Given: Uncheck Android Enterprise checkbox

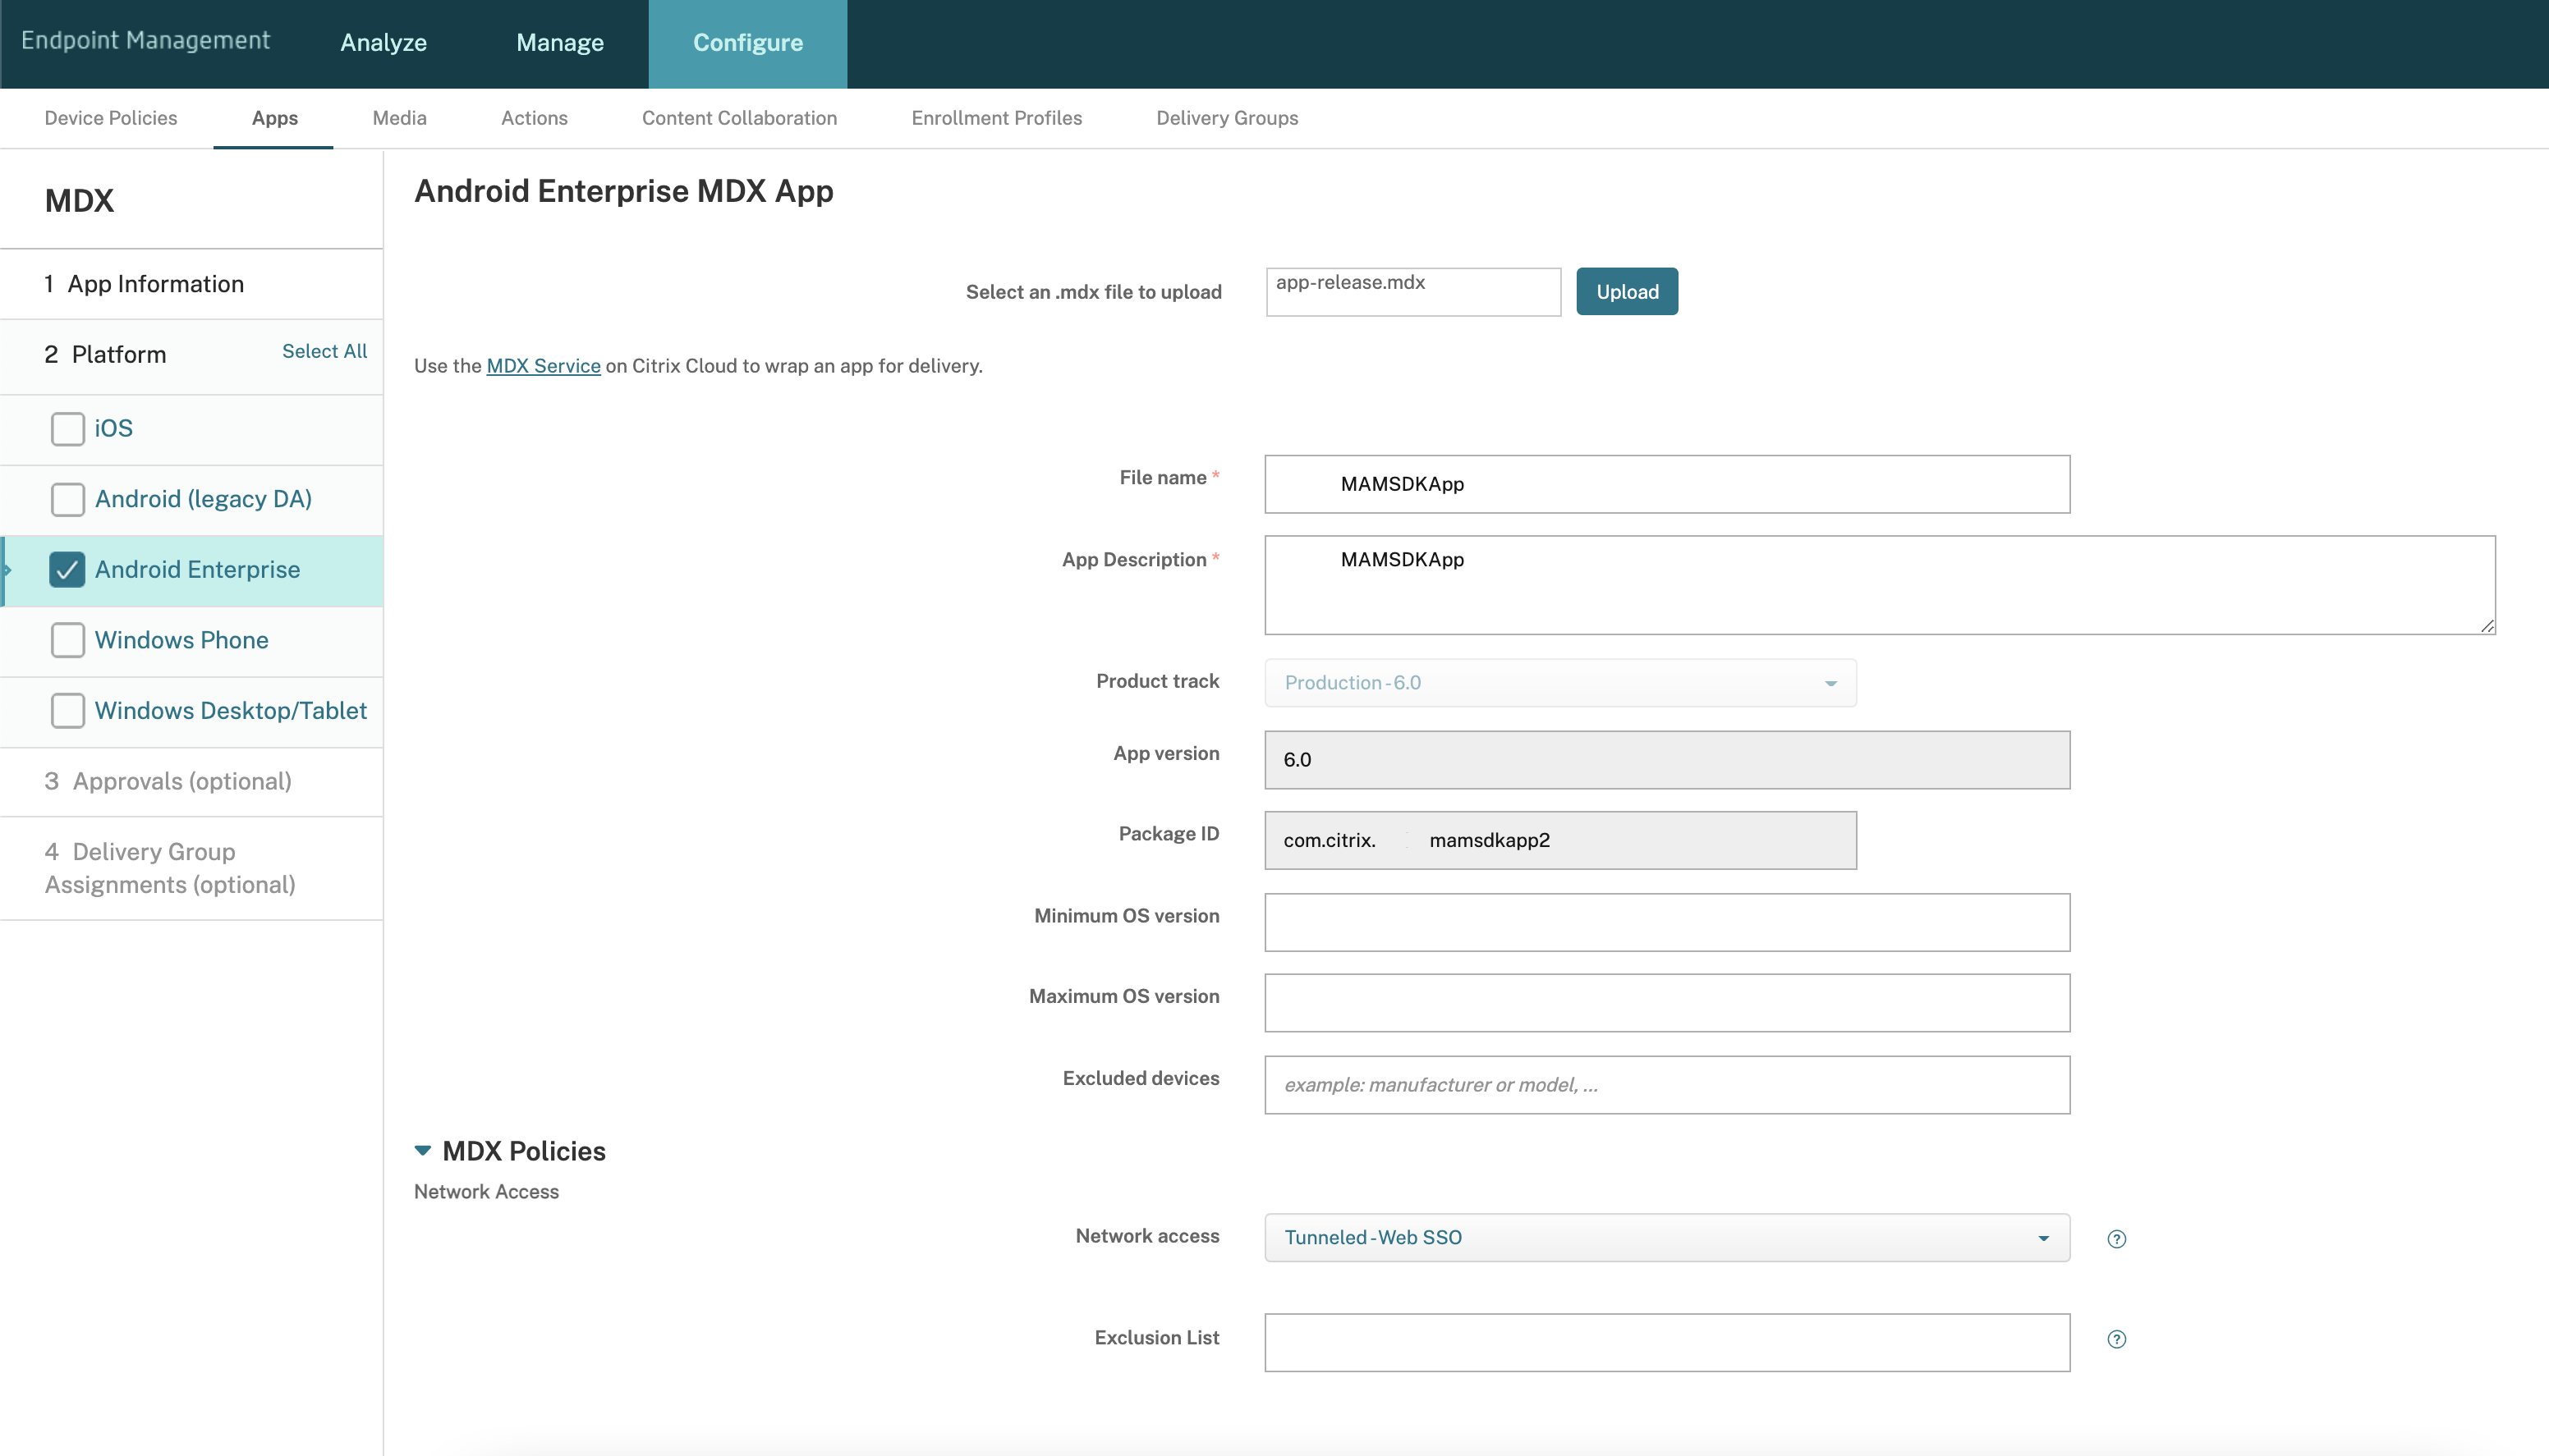Looking at the screenshot, I should click(x=67, y=570).
